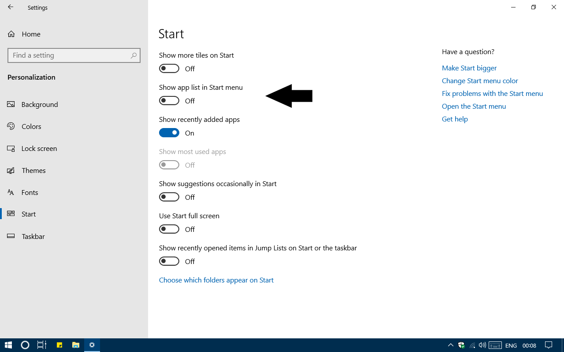This screenshot has width=564, height=352.
Task: Open File Explorer from taskbar
Action: point(76,345)
